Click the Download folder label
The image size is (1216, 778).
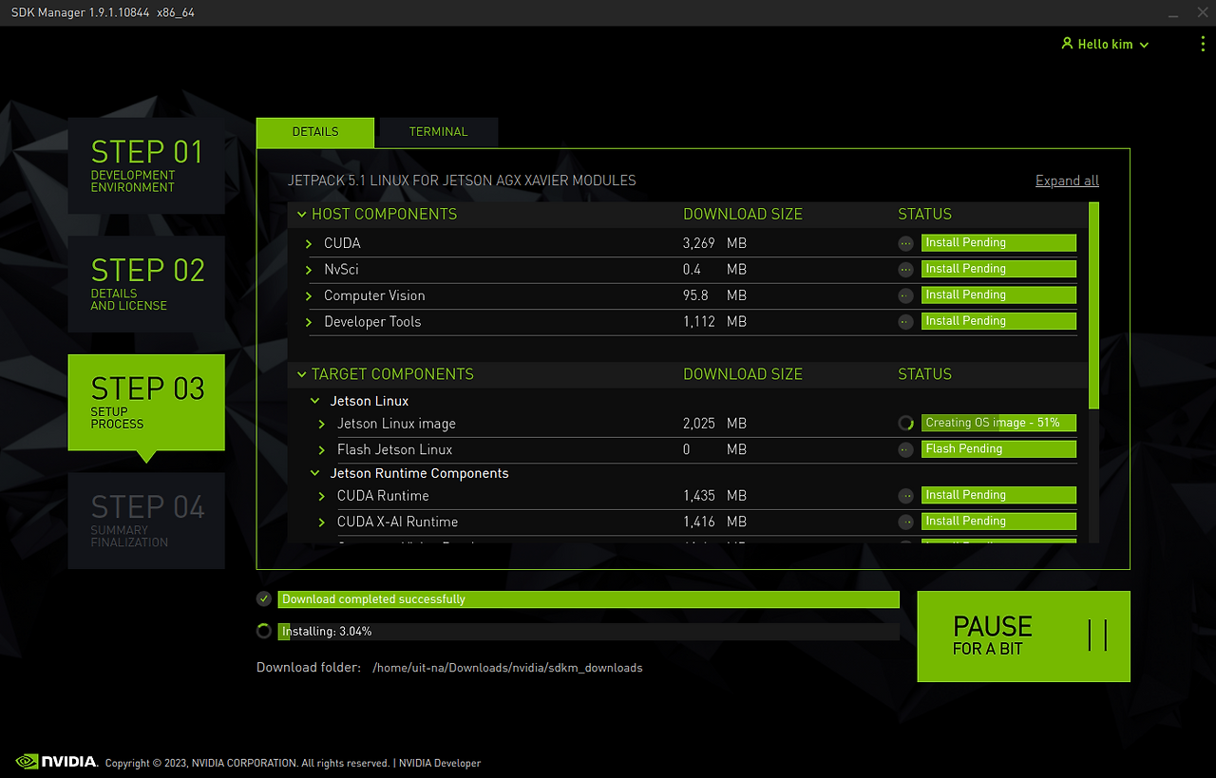click(309, 667)
